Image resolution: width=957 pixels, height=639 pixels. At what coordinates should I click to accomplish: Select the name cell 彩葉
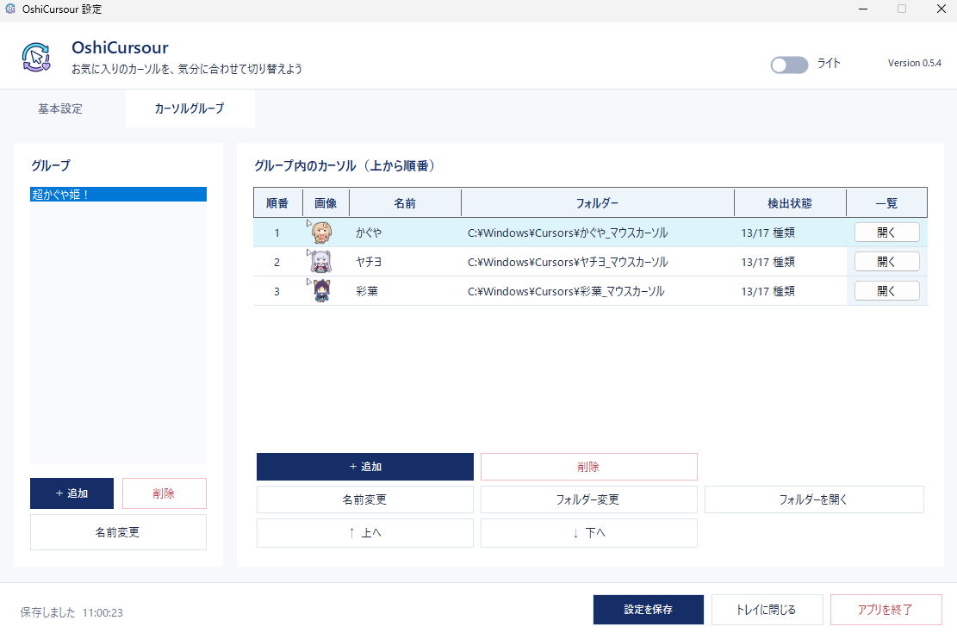tap(367, 291)
